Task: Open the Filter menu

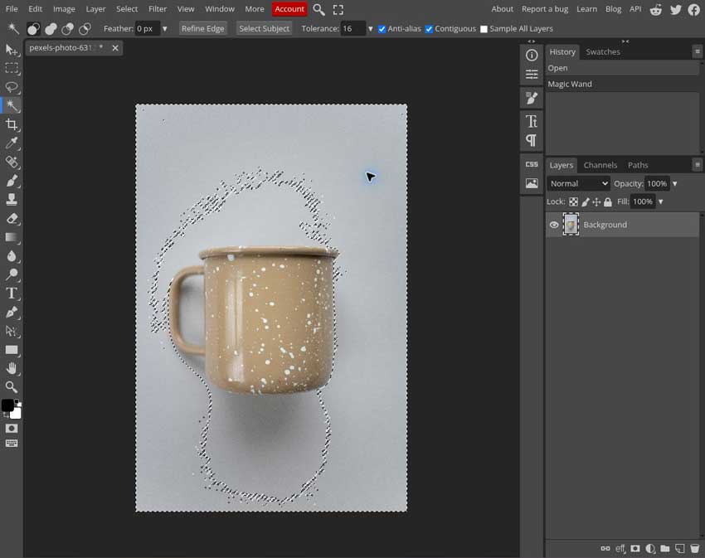Action: pyautogui.click(x=158, y=9)
